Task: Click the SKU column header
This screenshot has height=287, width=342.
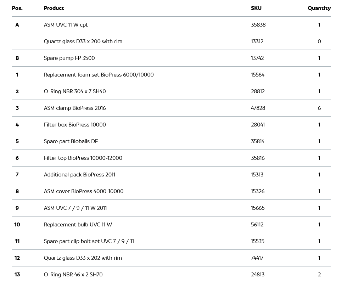Action: click(x=256, y=8)
